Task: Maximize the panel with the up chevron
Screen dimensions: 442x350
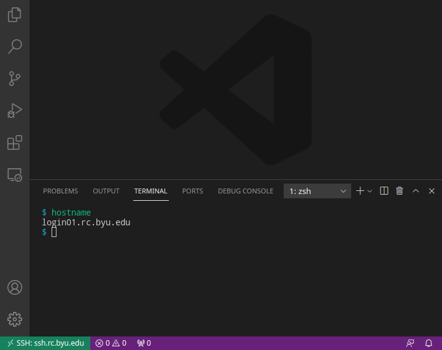Action: [x=416, y=191]
